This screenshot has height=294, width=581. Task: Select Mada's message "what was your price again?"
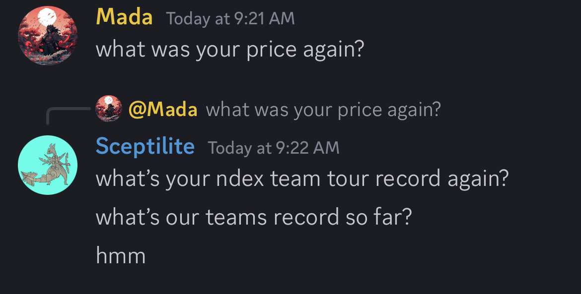230,50
